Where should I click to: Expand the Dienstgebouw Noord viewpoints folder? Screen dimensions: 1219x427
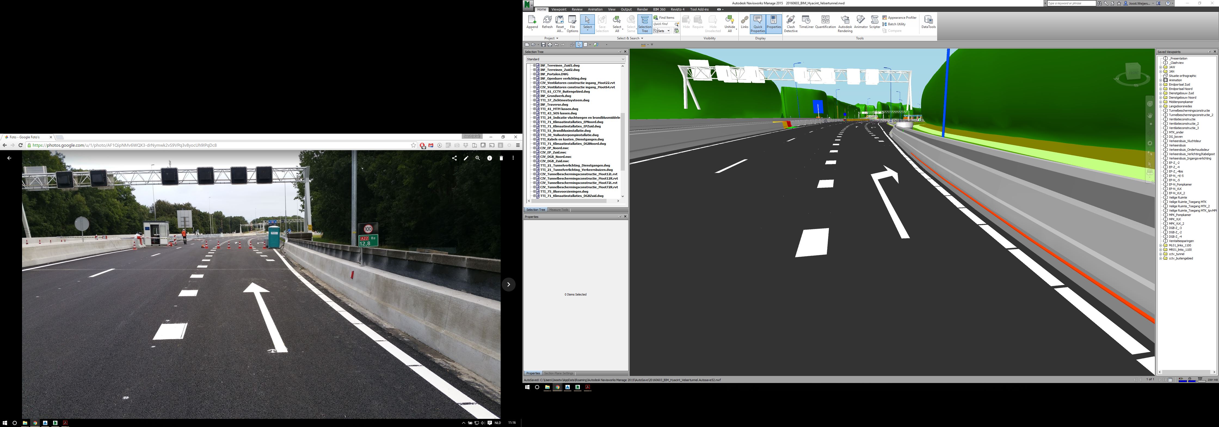coord(1160,98)
